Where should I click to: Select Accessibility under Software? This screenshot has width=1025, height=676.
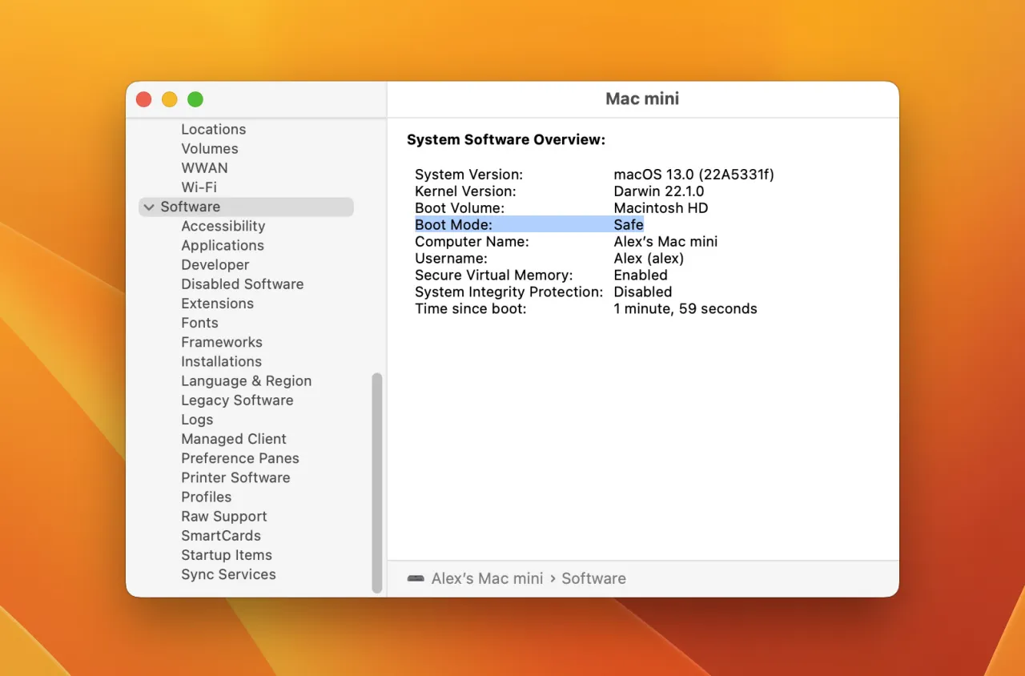pyautogui.click(x=223, y=226)
